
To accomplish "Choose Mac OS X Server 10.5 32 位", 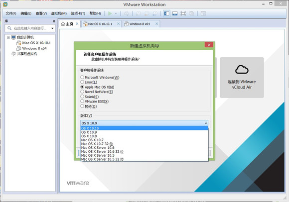I will [144, 159].
